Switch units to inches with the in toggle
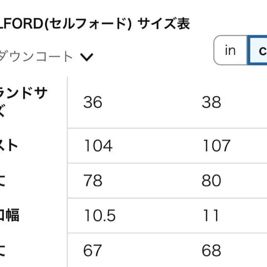 230,51
